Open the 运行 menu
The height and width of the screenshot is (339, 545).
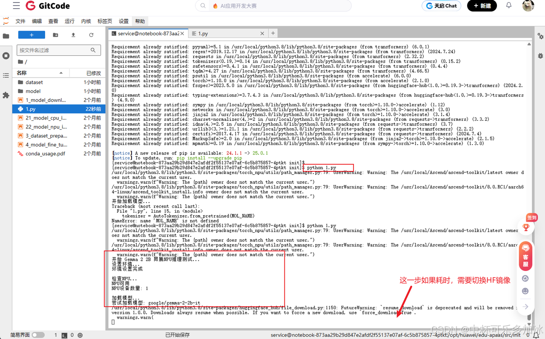(70, 21)
